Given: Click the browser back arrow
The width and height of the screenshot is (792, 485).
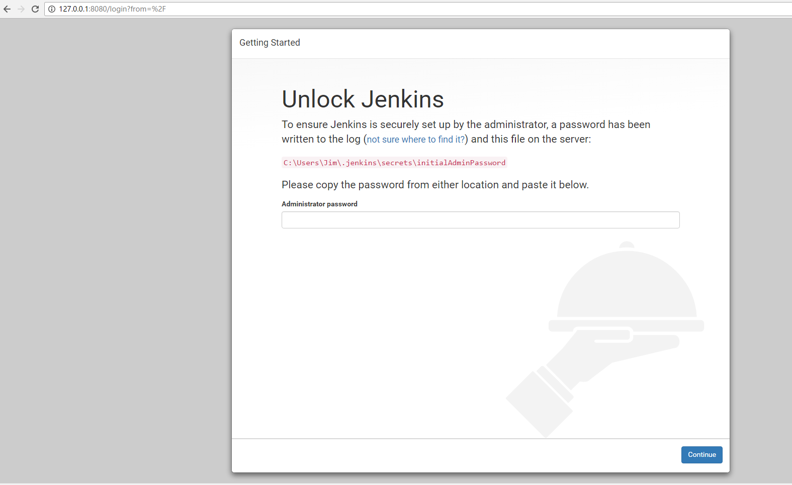Looking at the screenshot, I should pyautogui.click(x=7, y=9).
